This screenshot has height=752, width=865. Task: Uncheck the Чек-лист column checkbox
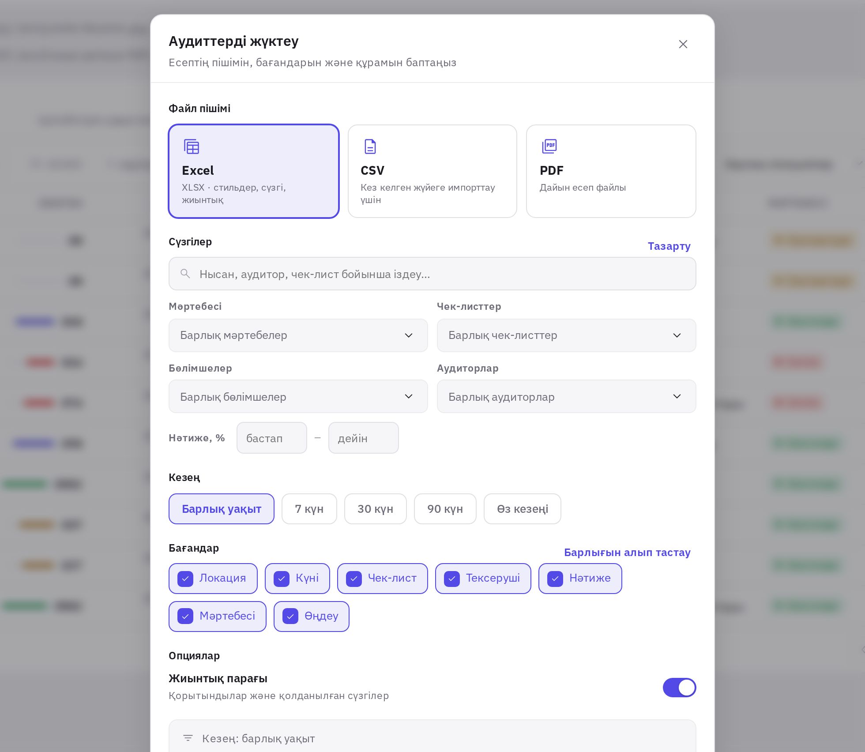pos(354,579)
